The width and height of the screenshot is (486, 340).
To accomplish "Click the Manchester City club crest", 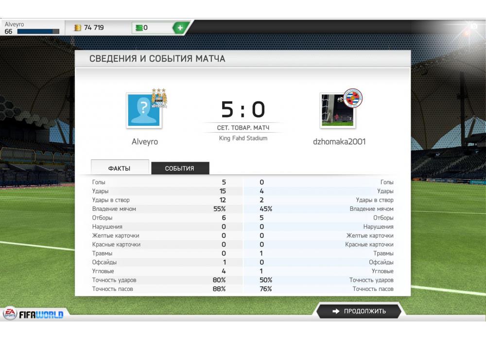I will tap(159, 98).
